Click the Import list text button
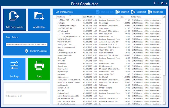 (x=158, y=12)
